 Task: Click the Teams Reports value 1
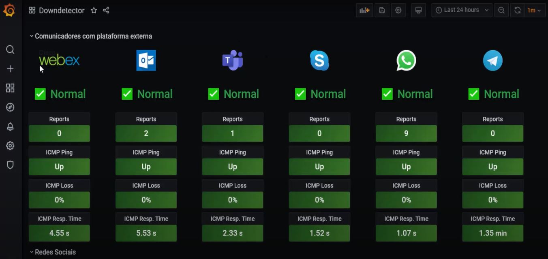pyautogui.click(x=233, y=133)
